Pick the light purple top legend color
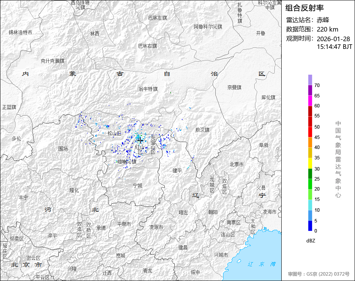 [x=310, y=80]
